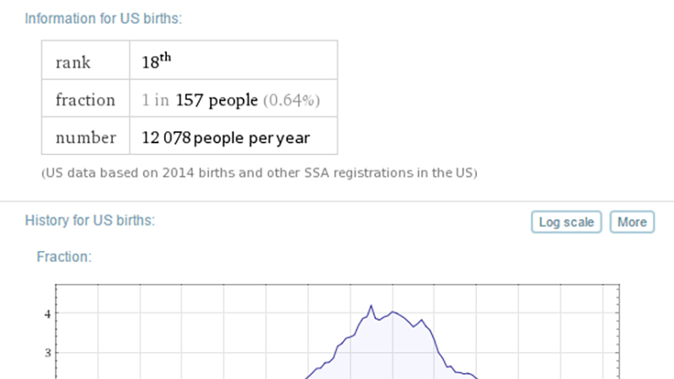Select the number row label

pos(86,138)
